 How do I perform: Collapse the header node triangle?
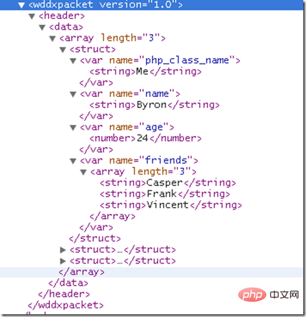(31, 16)
